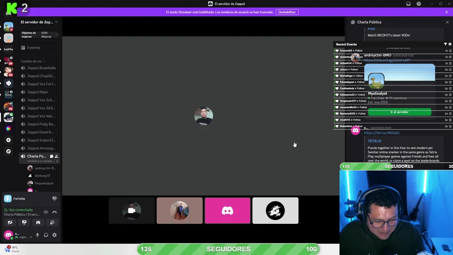Open the server with 60 notifications
The height and width of the screenshot is (255, 453).
pyautogui.click(x=8, y=72)
